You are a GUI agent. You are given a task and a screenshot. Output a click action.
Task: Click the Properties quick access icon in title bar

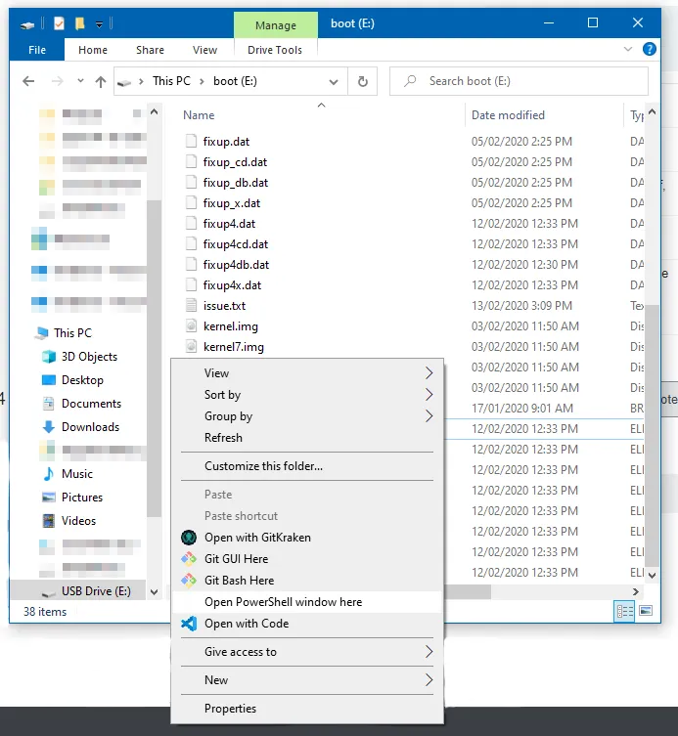(x=60, y=23)
